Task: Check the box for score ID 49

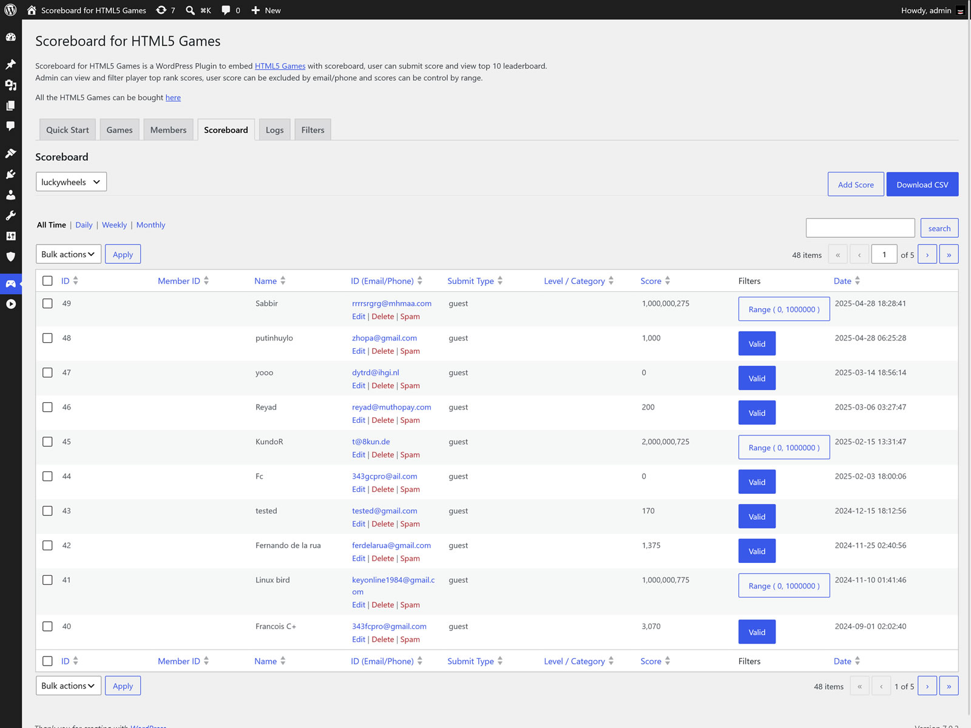Action: (47, 303)
